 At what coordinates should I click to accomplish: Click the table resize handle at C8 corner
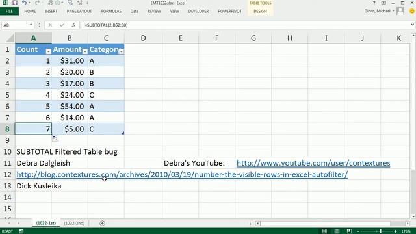point(123,133)
